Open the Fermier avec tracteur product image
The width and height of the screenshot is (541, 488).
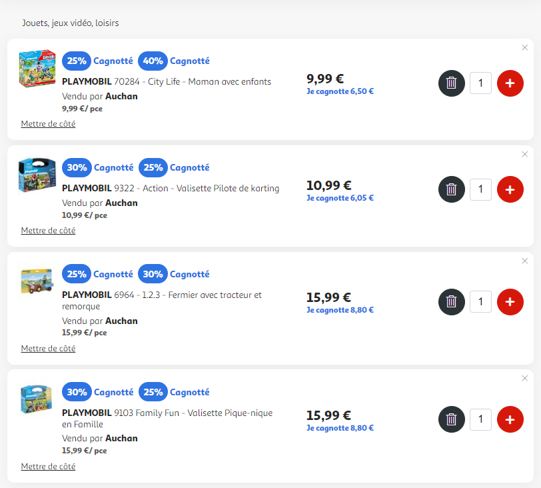(x=37, y=281)
